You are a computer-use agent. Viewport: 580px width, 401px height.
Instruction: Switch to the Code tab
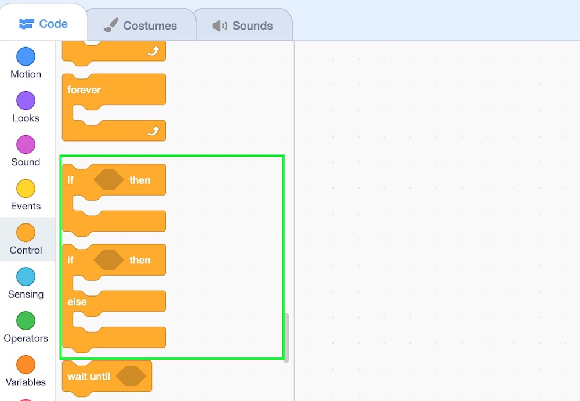(x=43, y=24)
